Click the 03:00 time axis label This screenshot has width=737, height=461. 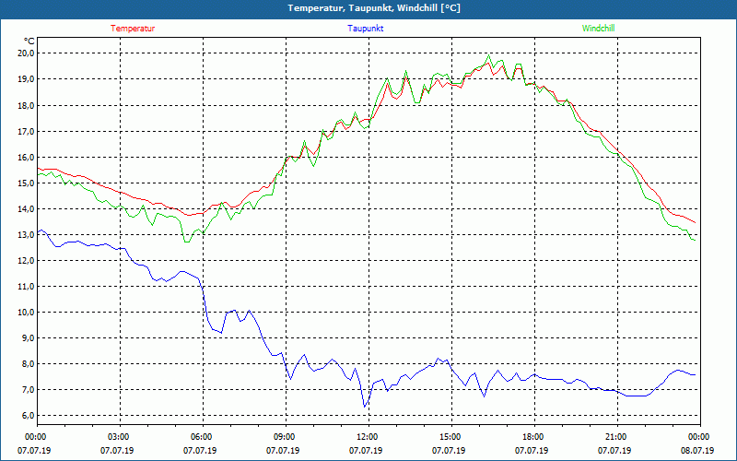coord(120,437)
